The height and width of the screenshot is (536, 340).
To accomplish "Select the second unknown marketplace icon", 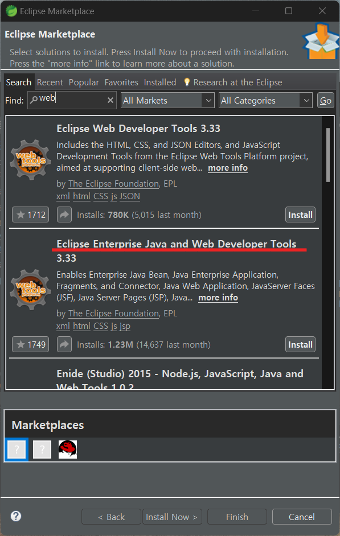I will pyautogui.click(x=42, y=449).
